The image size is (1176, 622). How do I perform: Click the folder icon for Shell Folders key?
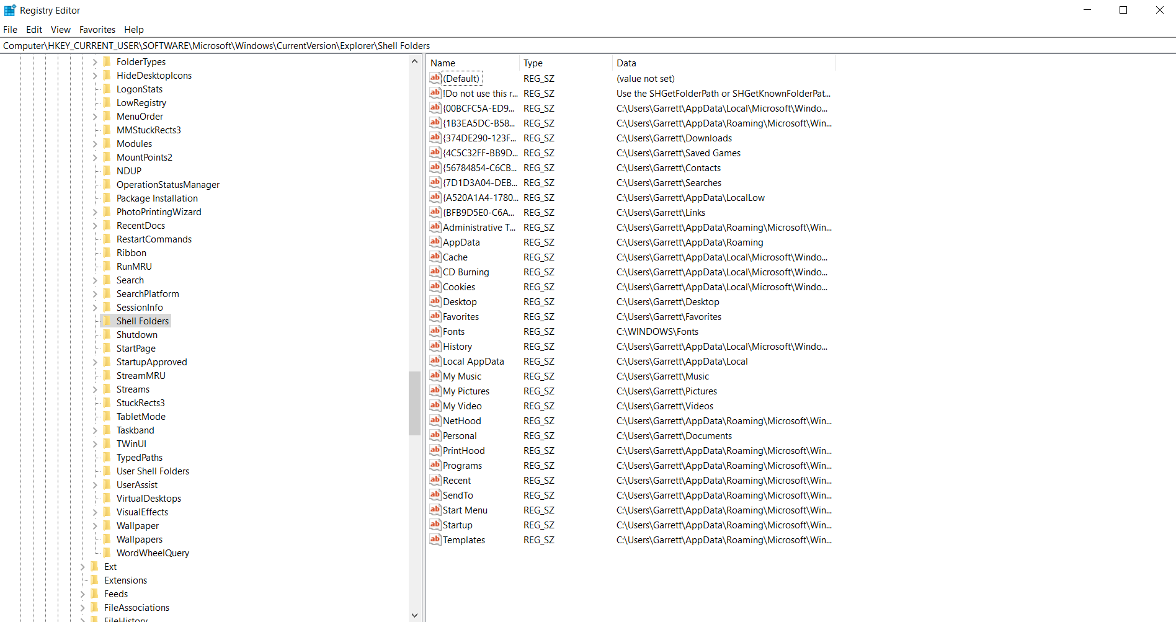[x=107, y=321]
